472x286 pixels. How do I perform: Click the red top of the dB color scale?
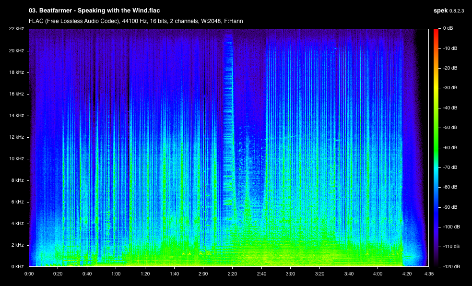click(x=436, y=31)
